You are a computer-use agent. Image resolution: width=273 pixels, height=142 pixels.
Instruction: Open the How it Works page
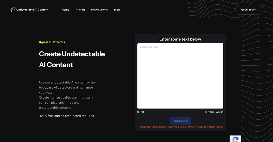point(99,10)
